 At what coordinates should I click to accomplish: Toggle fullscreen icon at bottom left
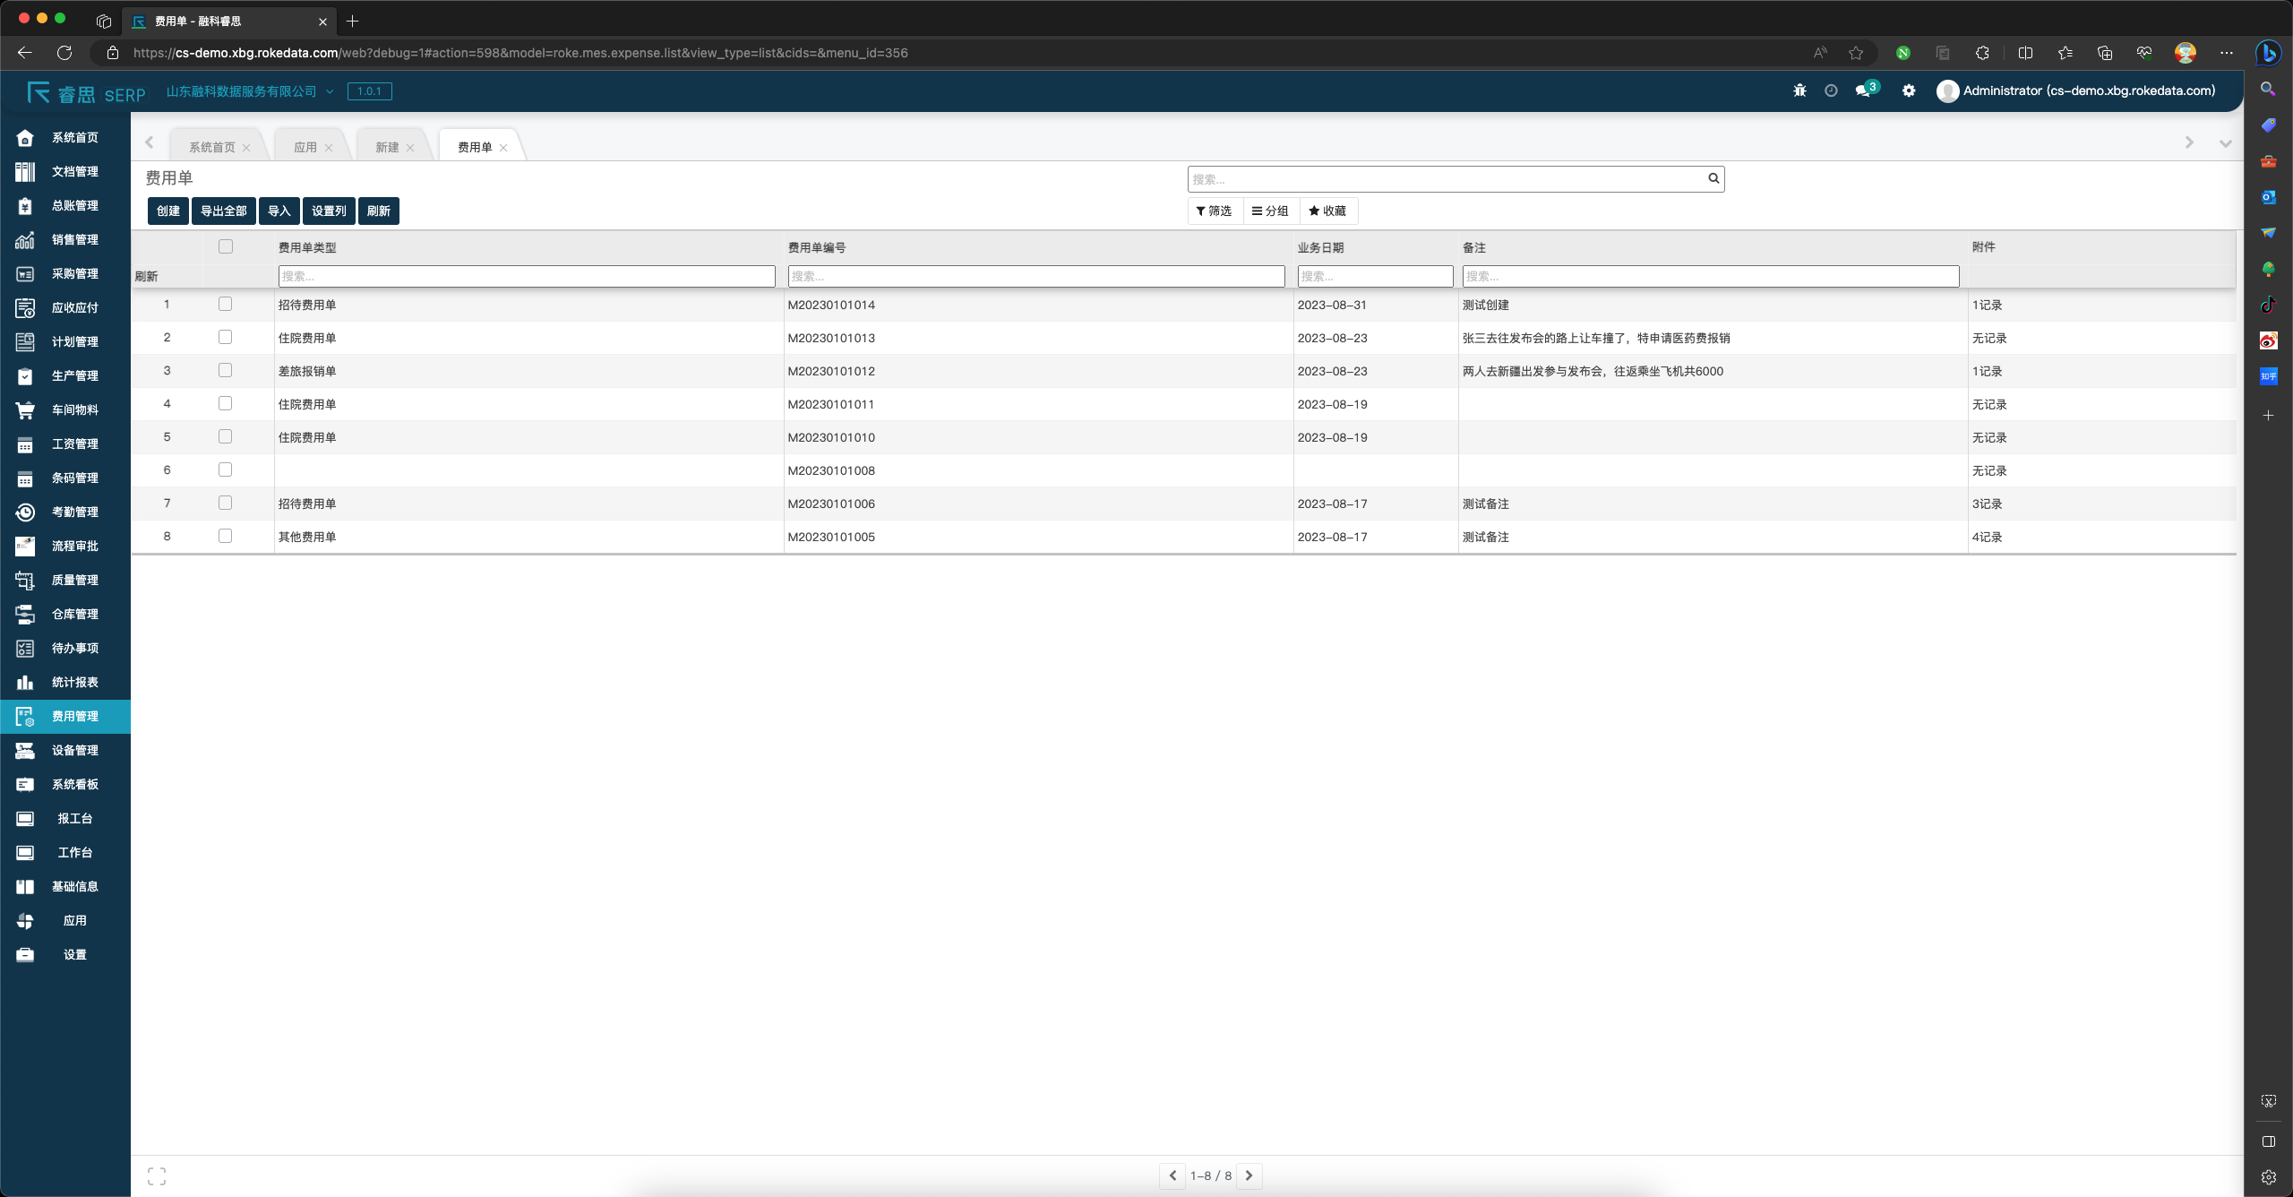click(157, 1175)
